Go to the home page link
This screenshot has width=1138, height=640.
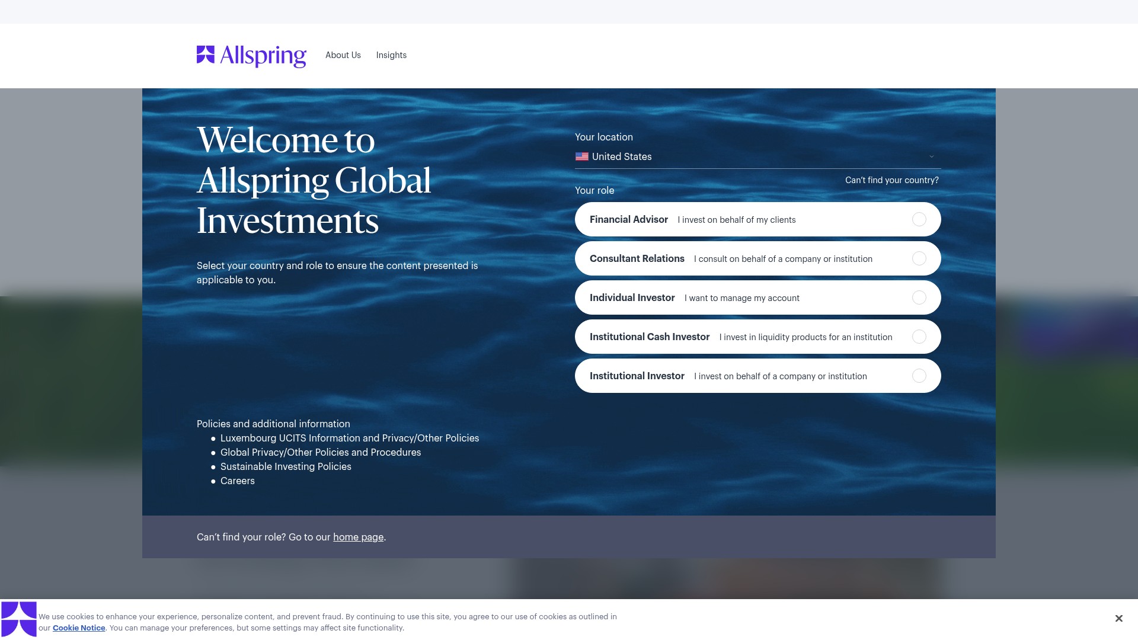(358, 537)
